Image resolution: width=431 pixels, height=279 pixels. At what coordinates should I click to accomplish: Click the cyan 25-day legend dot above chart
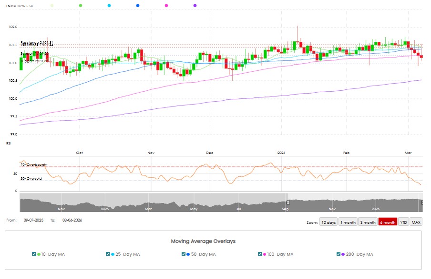[x=109, y=5]
